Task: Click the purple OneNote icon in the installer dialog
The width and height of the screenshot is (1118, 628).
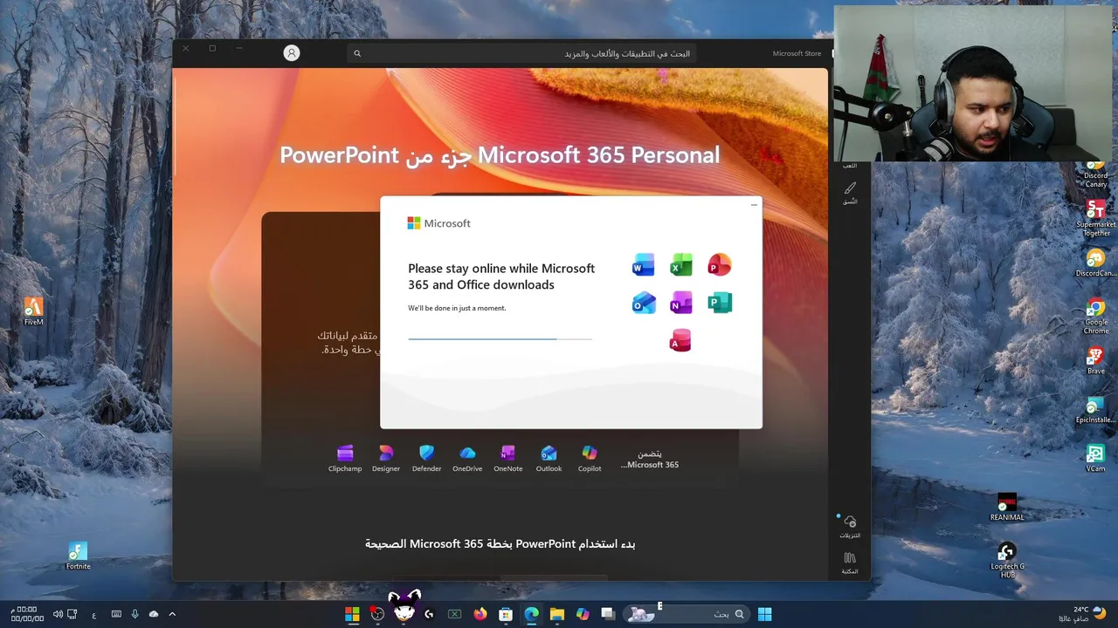Action: 681,303
